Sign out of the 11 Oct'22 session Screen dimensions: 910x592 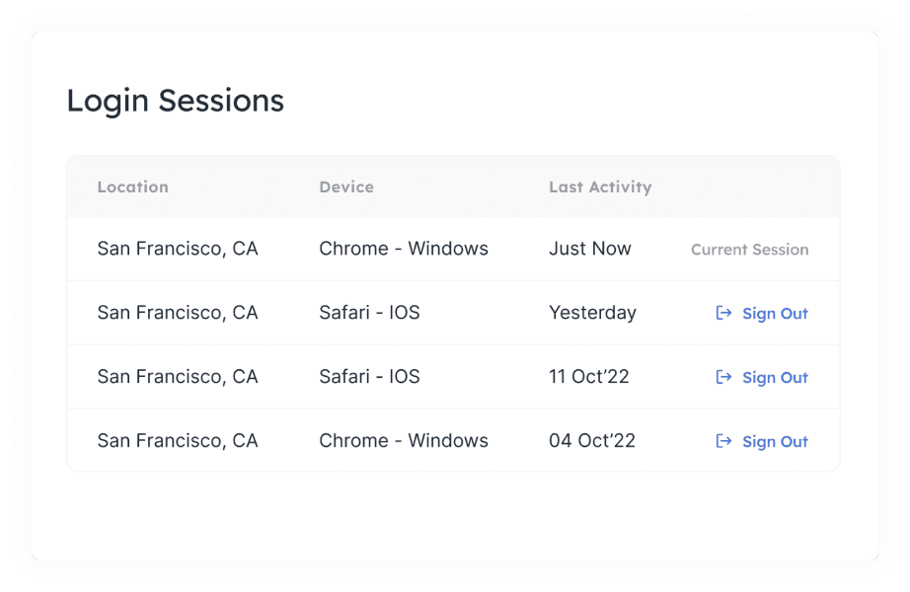pos(775,377)
